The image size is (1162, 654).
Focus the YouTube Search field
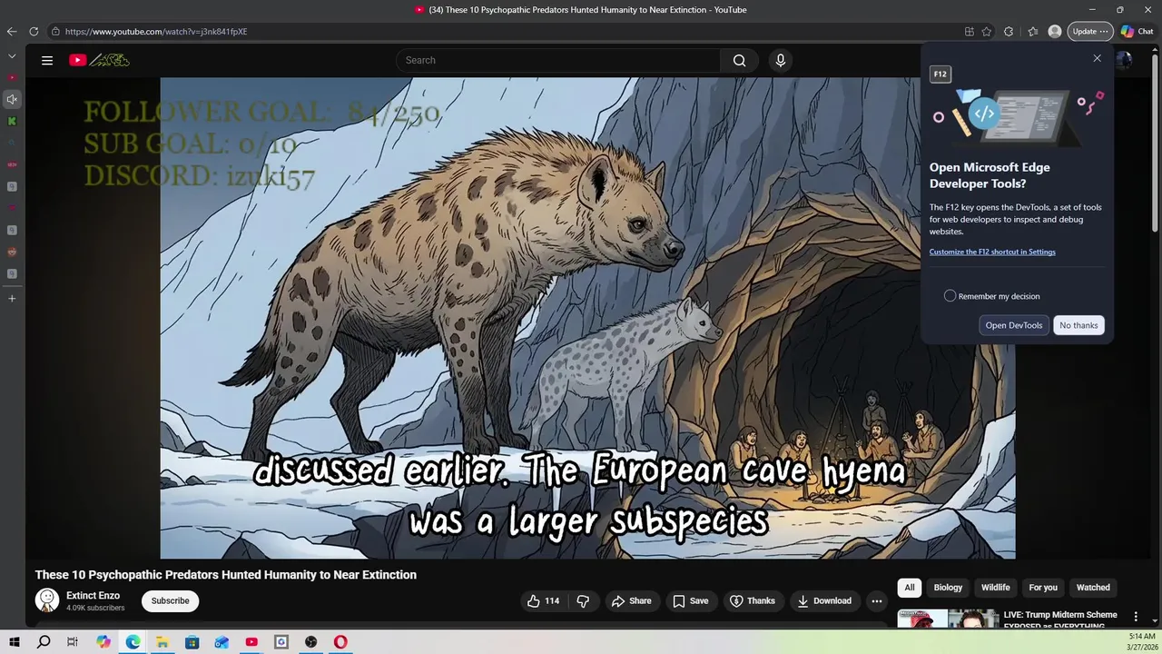(558, 60)
